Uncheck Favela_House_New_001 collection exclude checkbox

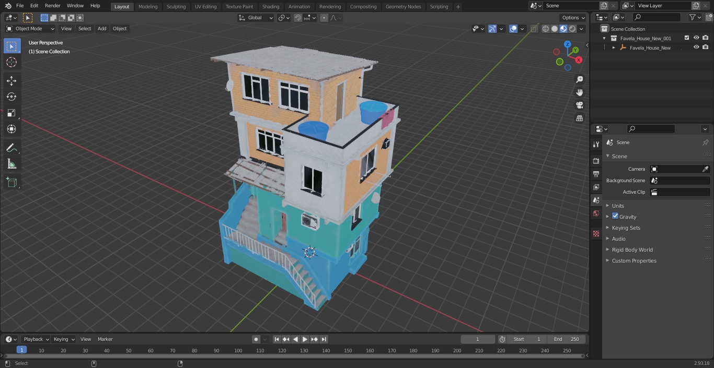(687, 38)
